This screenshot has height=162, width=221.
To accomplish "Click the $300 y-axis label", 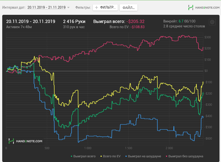I will [208, 37].
